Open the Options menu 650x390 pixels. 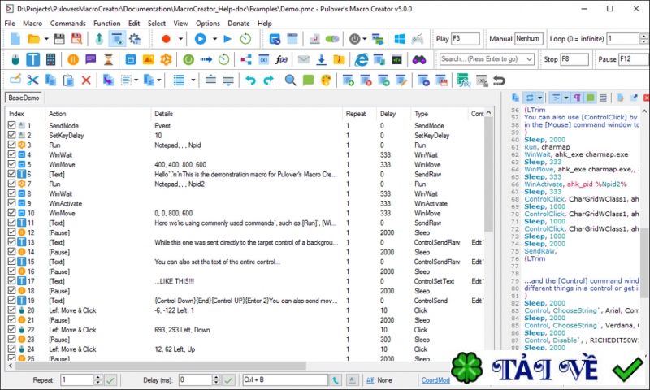208,24
